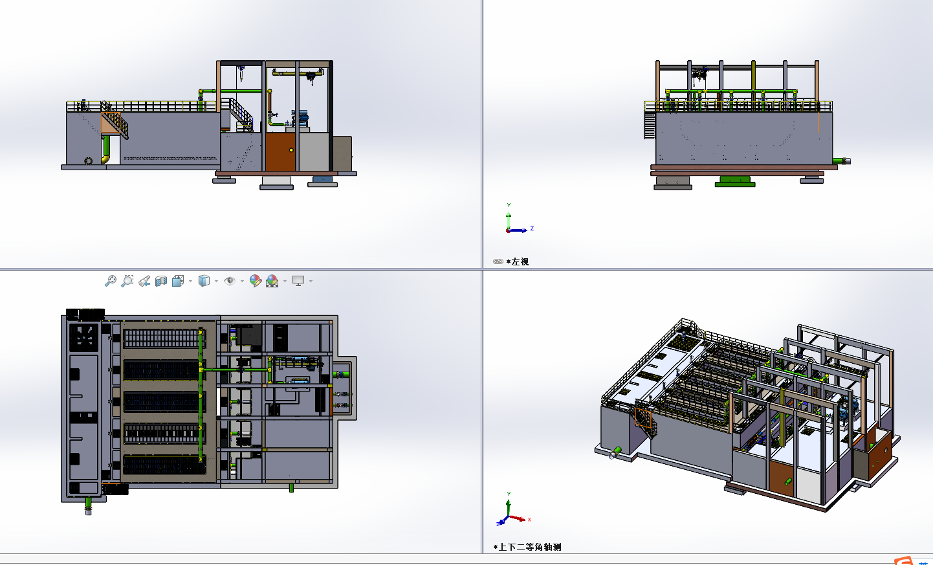The height and width of the screenshot is (565, 933).
Task: Click the Display Style shaded cube icon
Action: pos(204,281)
